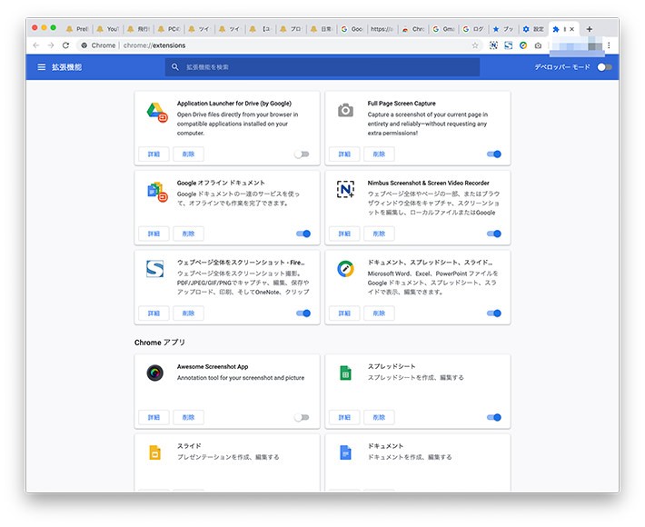Switch to the Gmail tab
Screen dimensions: 645x527
tap(444, 29)
